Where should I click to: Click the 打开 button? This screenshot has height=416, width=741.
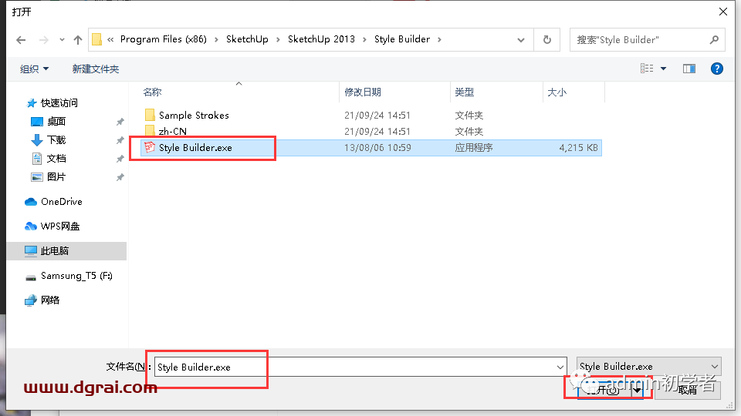[x=604, y=390]
